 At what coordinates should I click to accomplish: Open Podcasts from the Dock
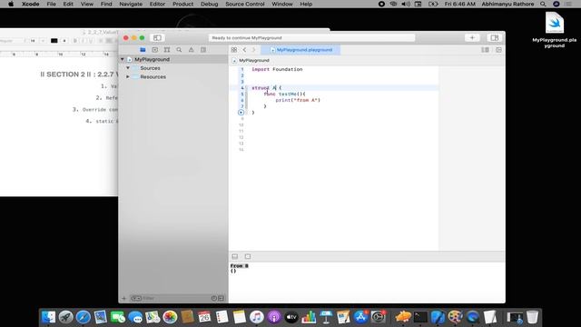(x=274, y=317)
